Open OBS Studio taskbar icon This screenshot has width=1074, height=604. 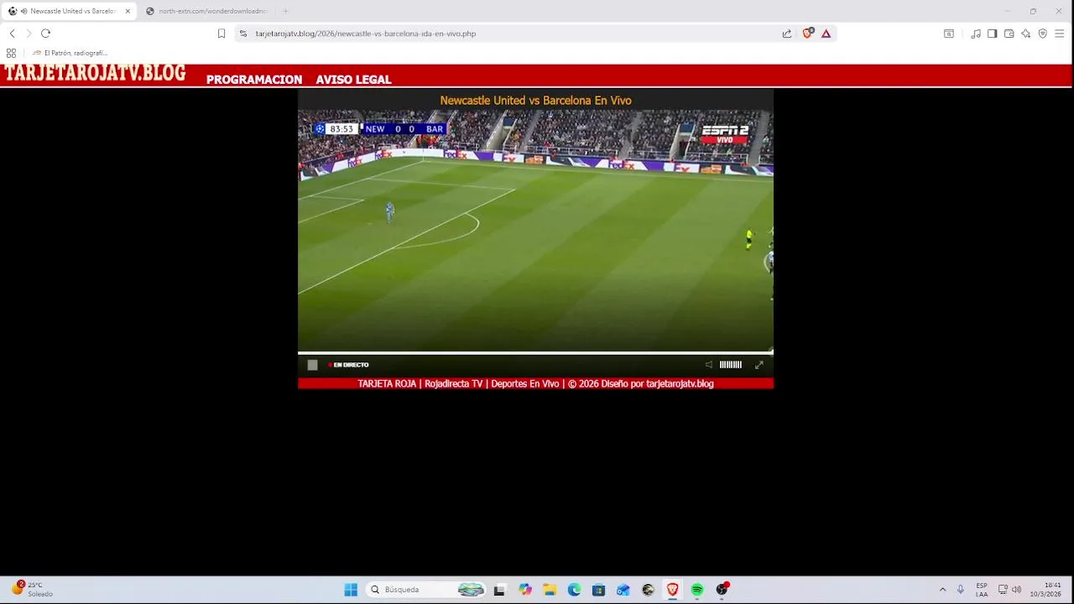pyautogui.click(x=722, y=590)
